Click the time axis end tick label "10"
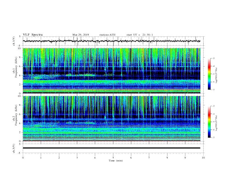The image size is (229, 177). click(x=203, y=158)
